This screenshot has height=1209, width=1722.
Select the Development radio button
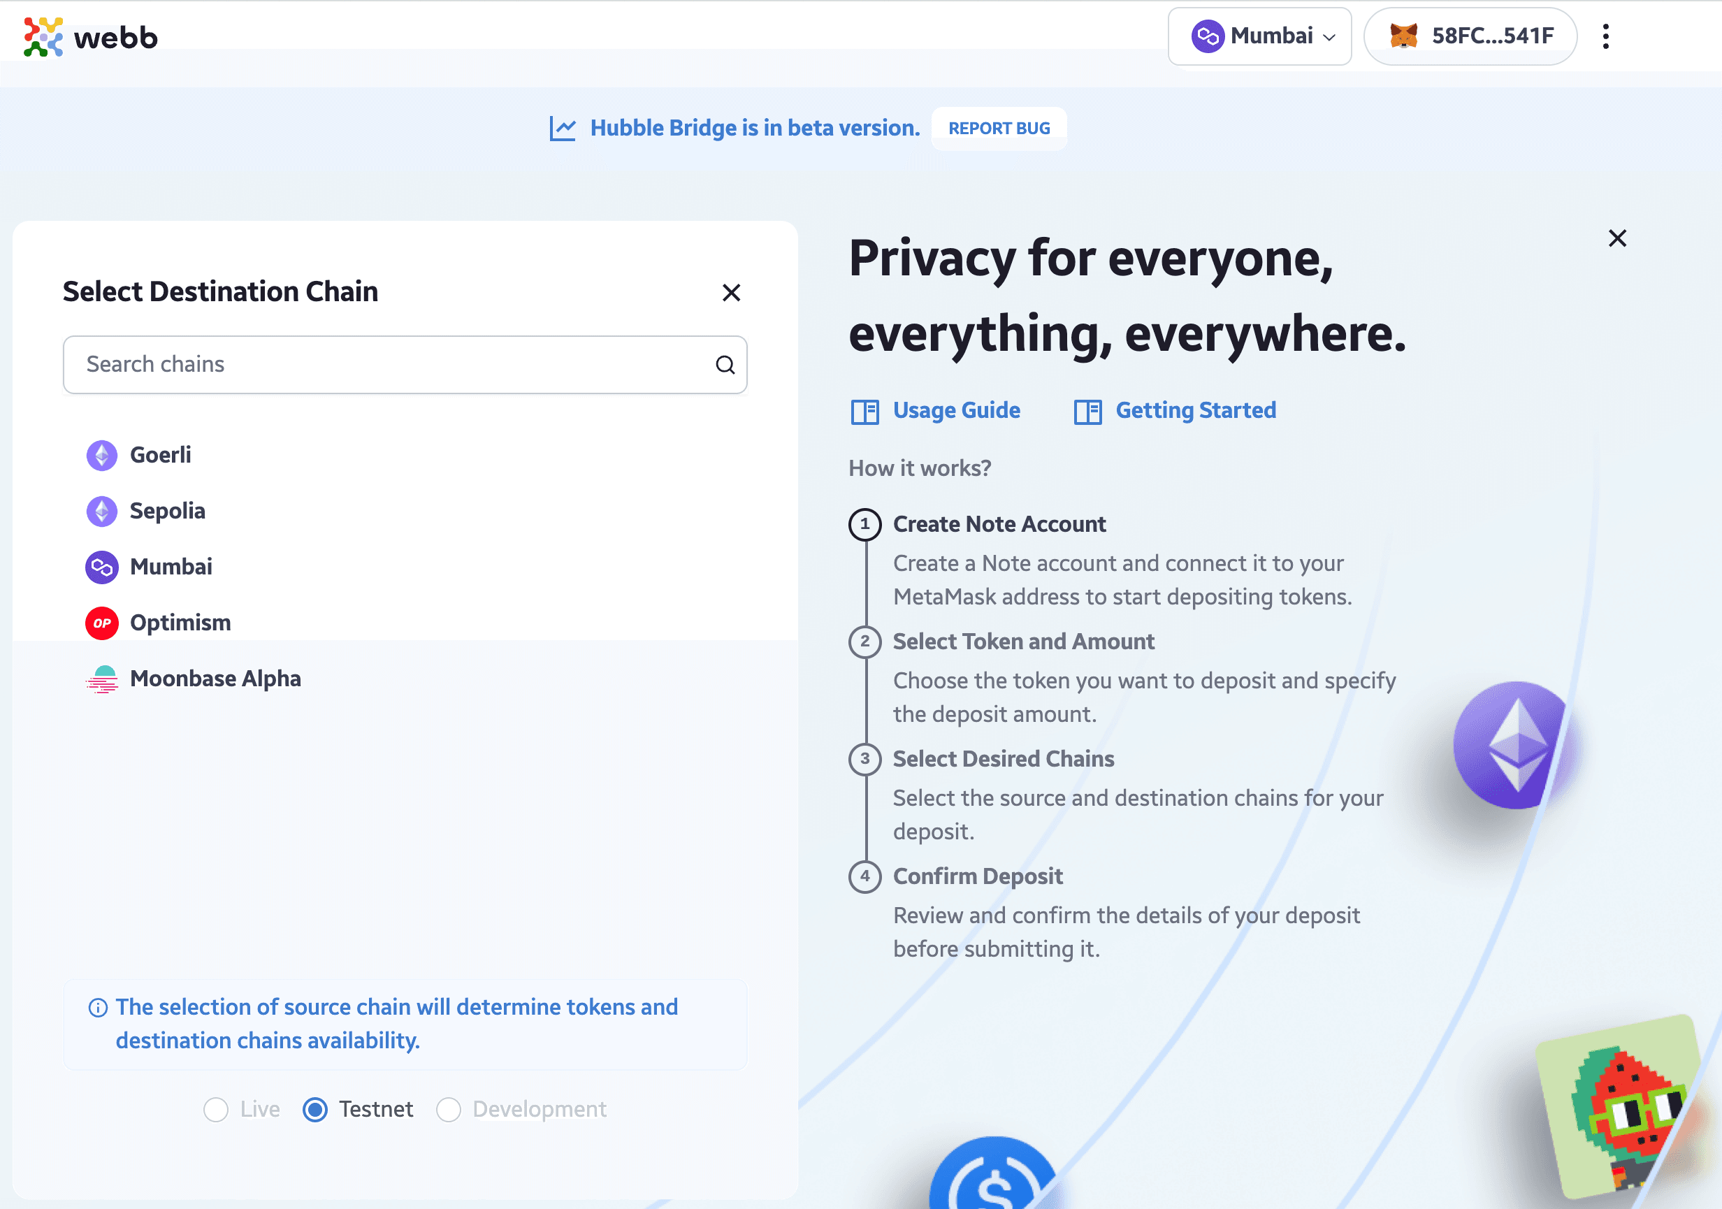click(449, 1109)
